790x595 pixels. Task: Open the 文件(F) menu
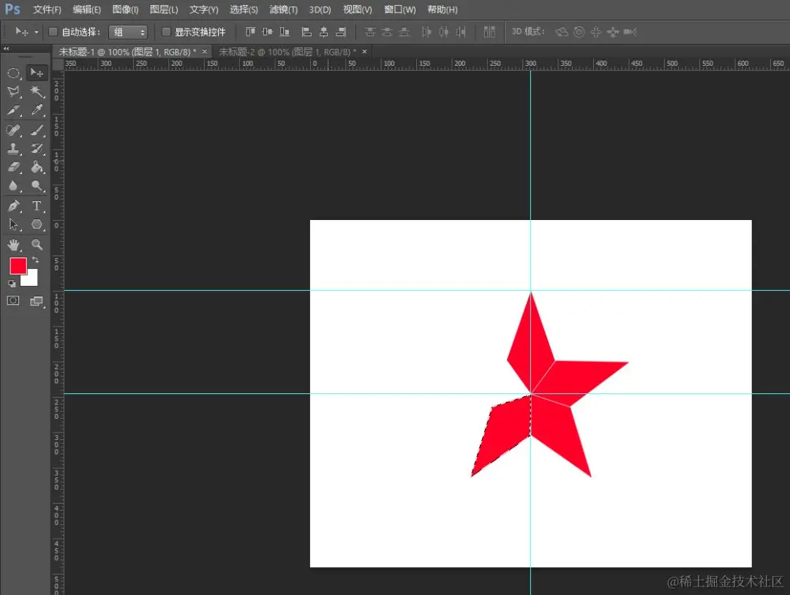click(x=47, y=10)
